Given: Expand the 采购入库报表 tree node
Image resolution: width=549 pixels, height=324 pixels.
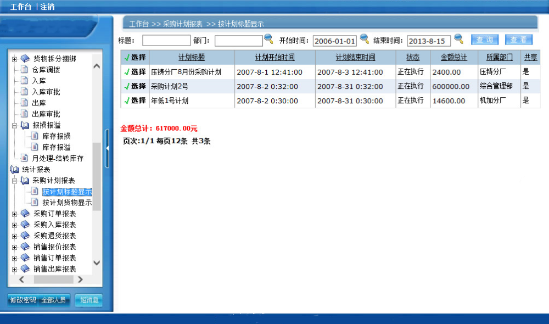Looking at the screenshot, I should tap(14, 225).
